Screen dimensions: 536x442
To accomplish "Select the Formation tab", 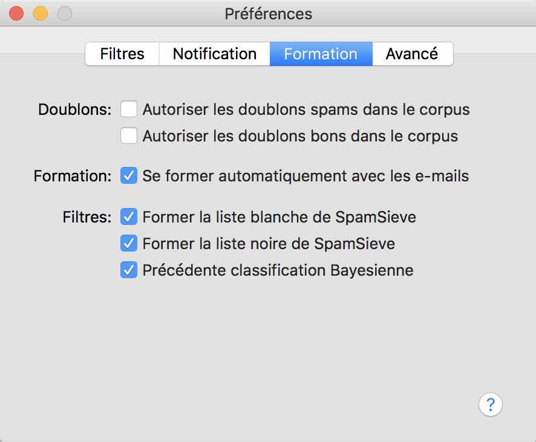I will coord(321,54).
